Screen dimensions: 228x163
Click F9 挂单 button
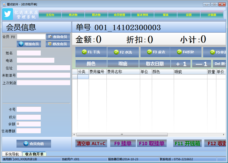pyautogui.click(x=123, y=144)
